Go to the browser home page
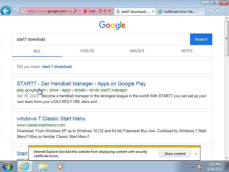Image resolution: width=229 pixels, height=172 pixels. (210, 11)
